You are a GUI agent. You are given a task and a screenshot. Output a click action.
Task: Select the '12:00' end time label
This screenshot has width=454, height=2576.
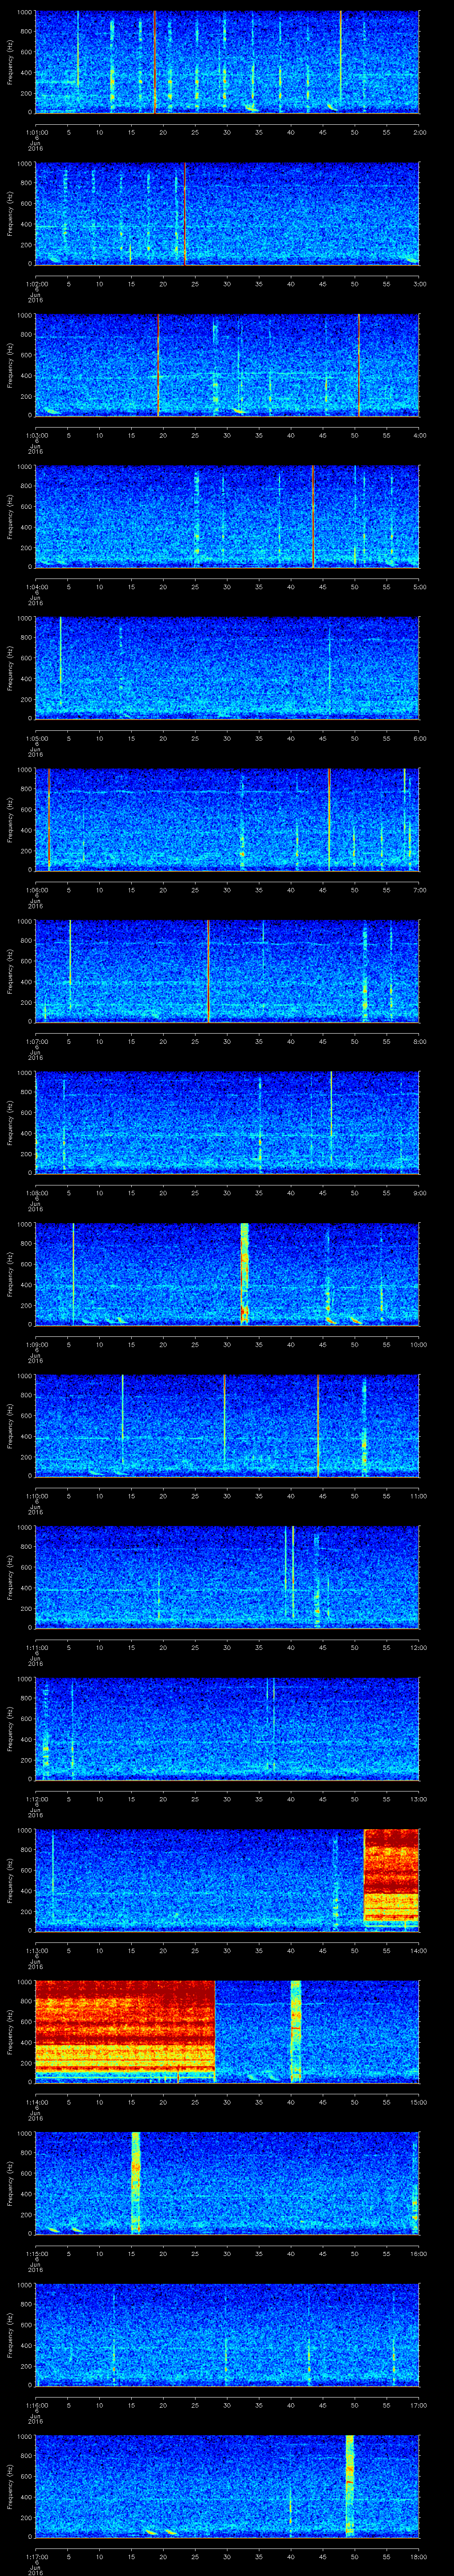point(418,1647)
